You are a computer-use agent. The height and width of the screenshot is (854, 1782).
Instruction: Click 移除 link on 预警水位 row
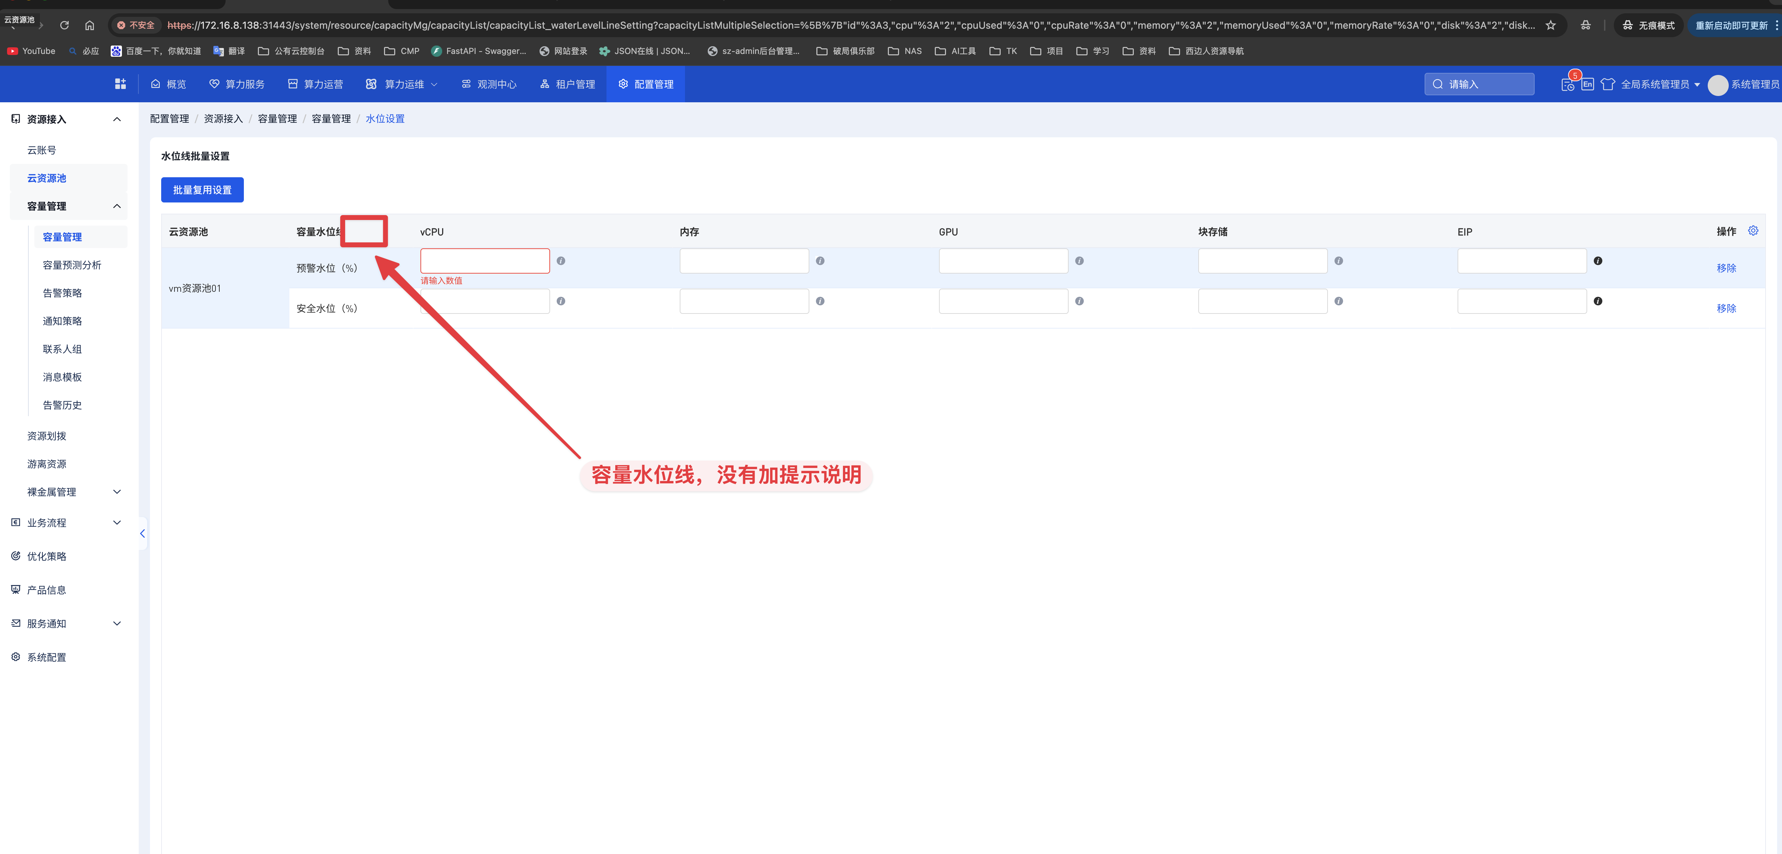[x=1726, y=268]
